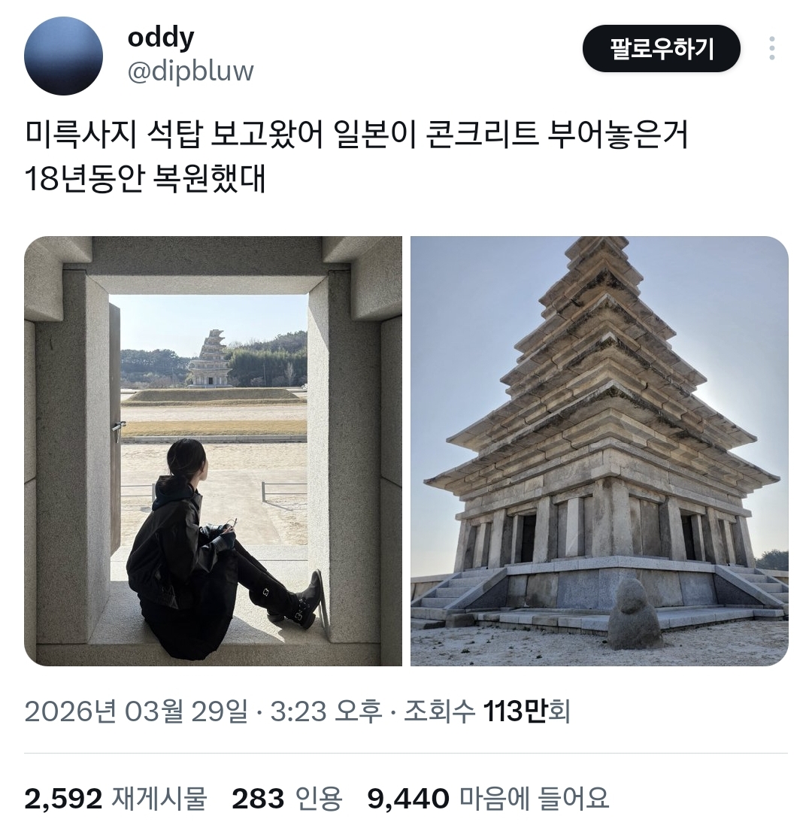Tap the 3:23 오후 time label
This screenshot has width=812, height=825.
pyautogui.click(x=326, y=711)
